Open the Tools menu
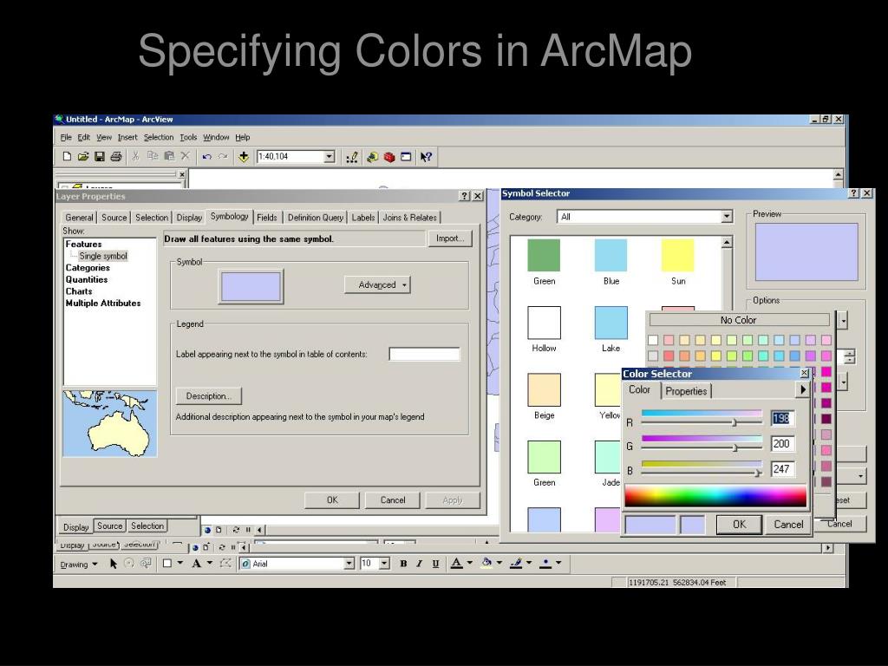The height and width of the screenshot is (666, 888). click(x=188, y=137)
